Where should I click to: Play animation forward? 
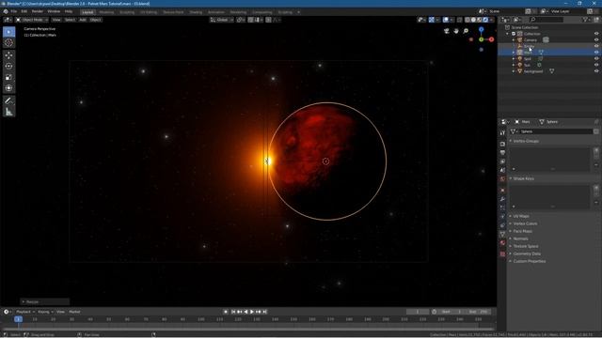[x=252, y=312]
